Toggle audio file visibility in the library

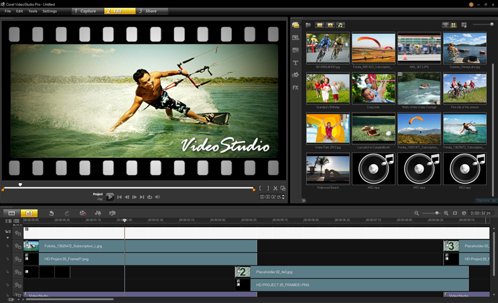tap(340, 25)
